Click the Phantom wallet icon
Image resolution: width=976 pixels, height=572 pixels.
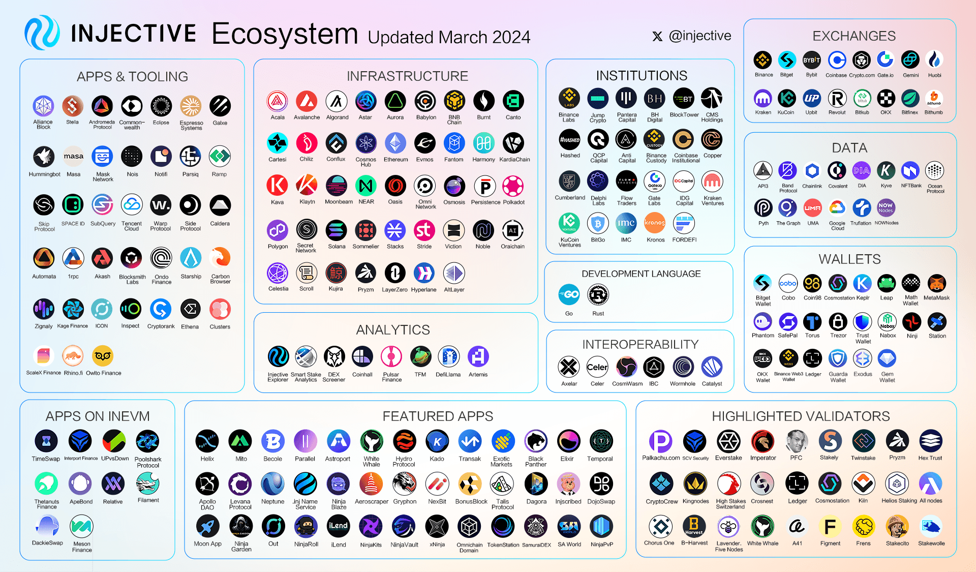(x=762, y=321)
